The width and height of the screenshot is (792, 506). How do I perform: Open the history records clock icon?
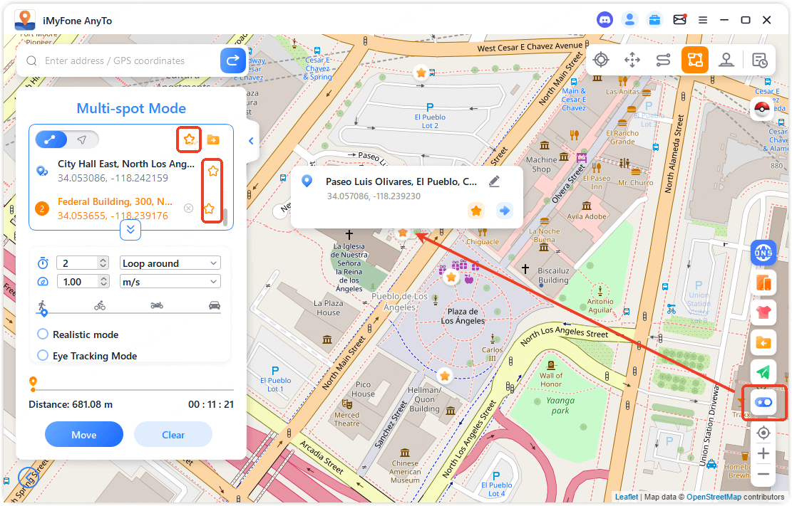pyautogui.click(x=760, y=60)
